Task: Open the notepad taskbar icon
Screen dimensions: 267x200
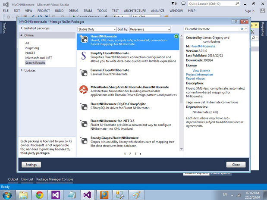Action: (x=72, y=195)
